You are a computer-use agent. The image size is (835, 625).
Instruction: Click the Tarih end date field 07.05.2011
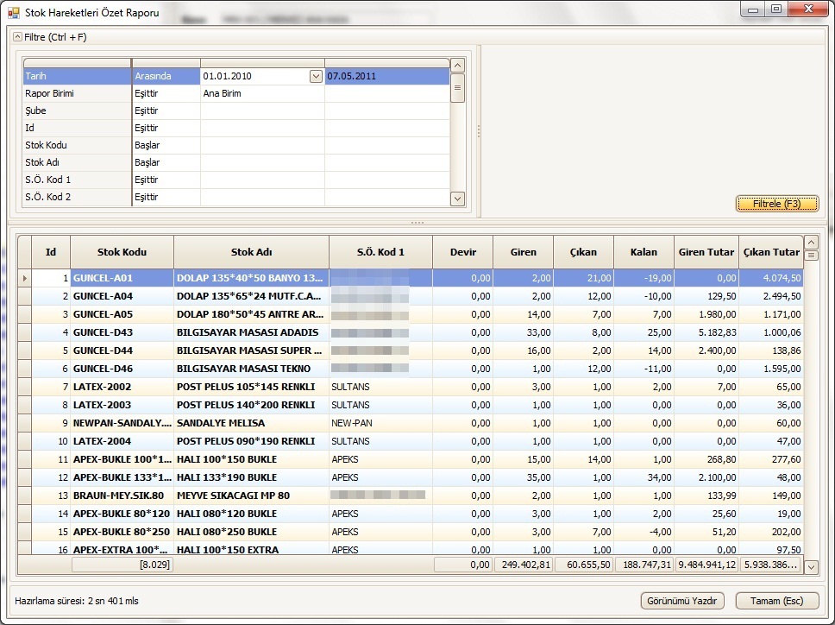(387, 76)
